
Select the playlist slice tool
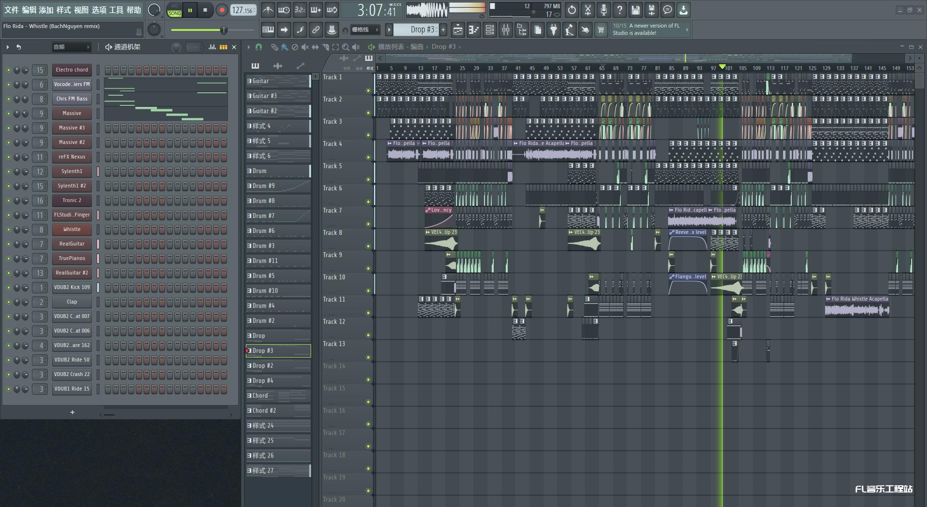tap(325, 47)
